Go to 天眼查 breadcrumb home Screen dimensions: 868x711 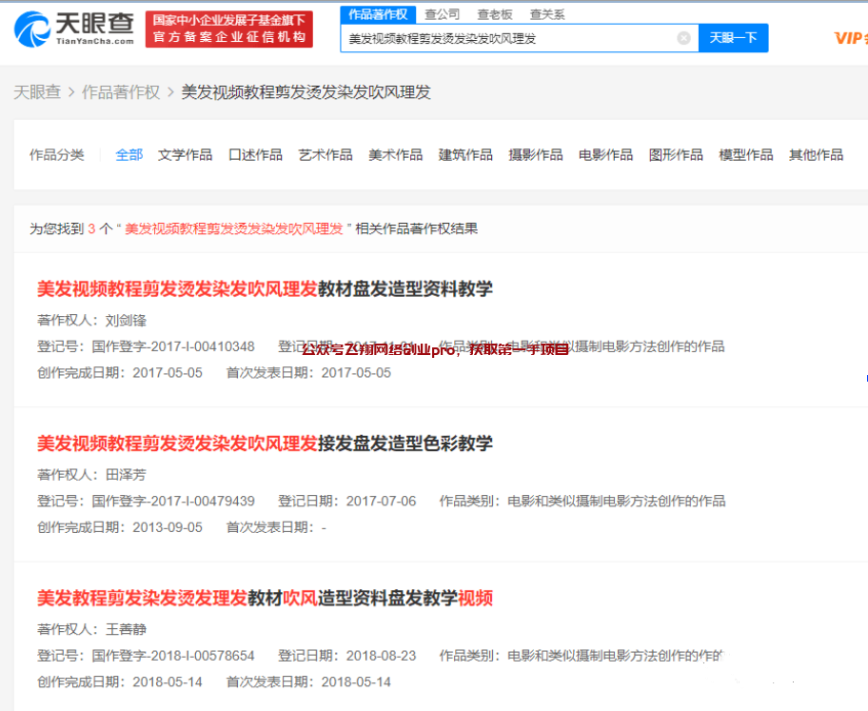click(x=36, y=92)
